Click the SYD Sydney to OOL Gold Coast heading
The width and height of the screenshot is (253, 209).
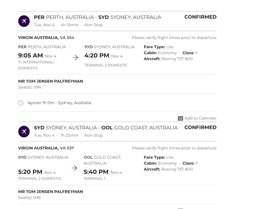click(x=106, y=127)
